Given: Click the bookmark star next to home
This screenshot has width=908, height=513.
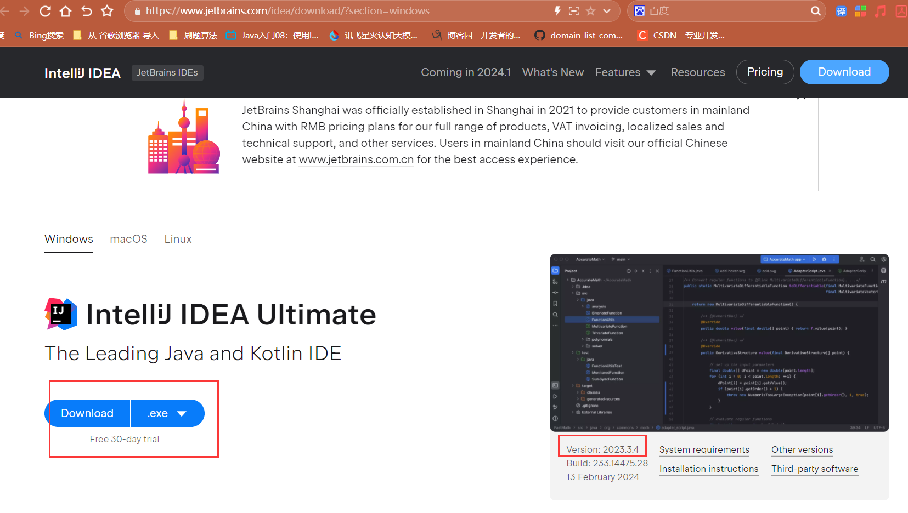Looking at the screenshot, I should coord(107,11).
